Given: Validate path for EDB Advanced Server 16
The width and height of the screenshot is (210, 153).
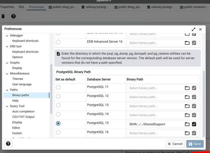Looking at the screenshot, I should (194, 43).
